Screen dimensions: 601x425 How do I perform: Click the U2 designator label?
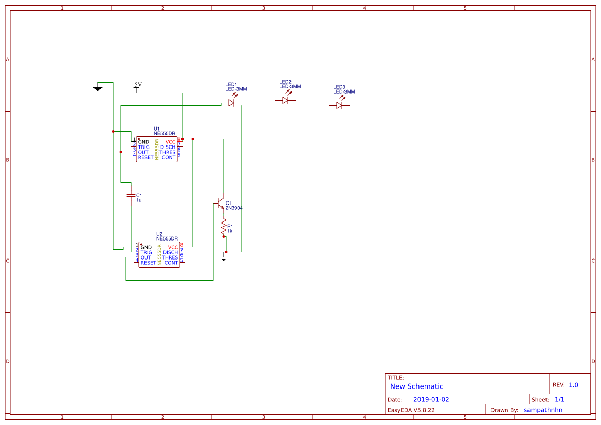click(159, 234)
